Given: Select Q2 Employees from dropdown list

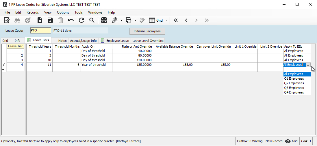Looking at the screenshot, I should click(x=297, y=83).
